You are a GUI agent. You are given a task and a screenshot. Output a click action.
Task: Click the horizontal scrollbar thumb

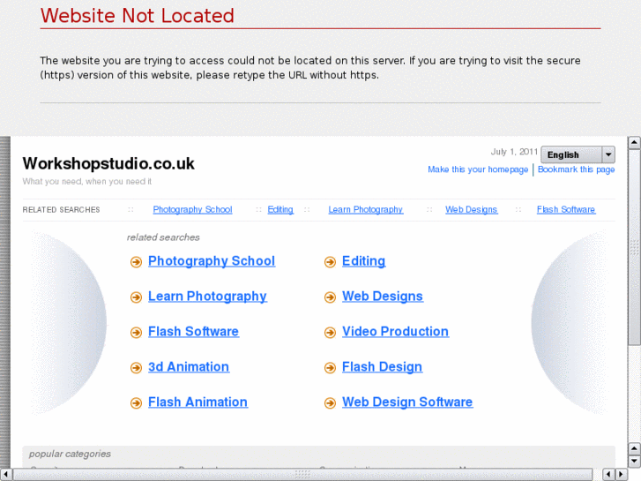click(x=302, y=474)
